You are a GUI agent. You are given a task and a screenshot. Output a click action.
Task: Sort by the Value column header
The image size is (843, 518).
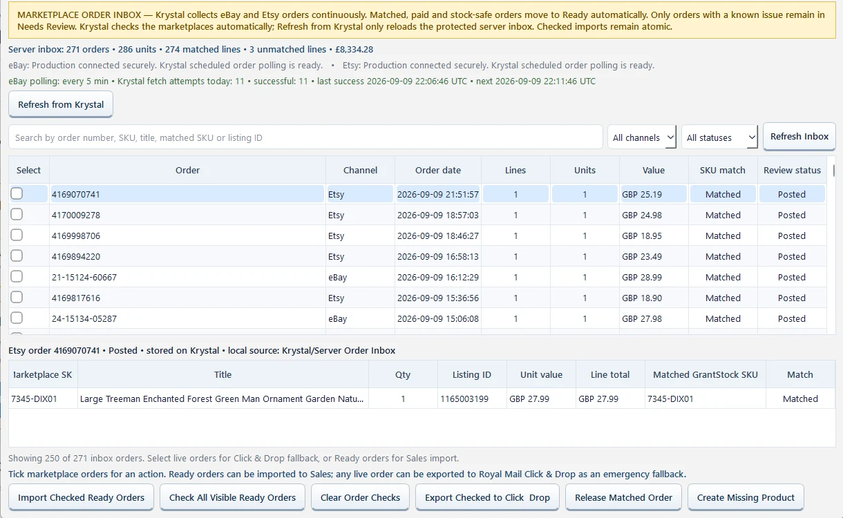coord(654,170)
